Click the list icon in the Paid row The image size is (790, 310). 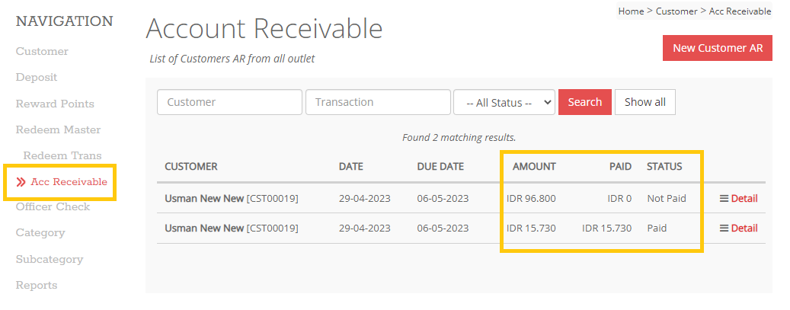coord(724,228)
